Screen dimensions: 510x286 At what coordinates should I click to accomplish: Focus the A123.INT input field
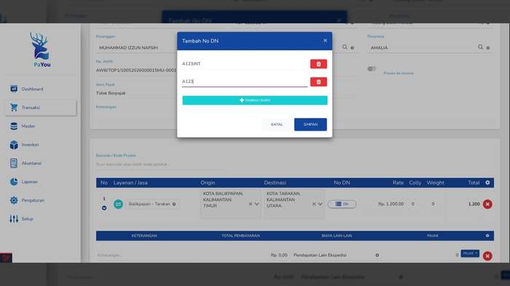pos(245,64)
